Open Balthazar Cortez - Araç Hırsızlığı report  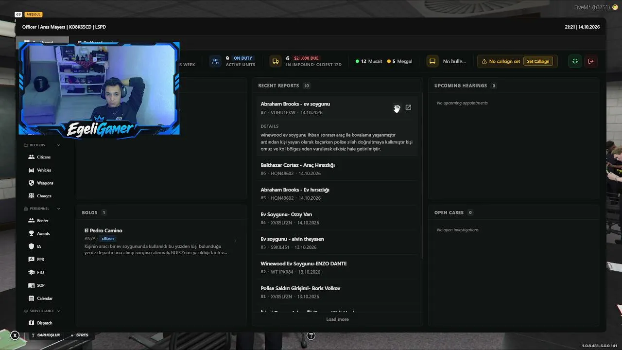tap(337, 169)
